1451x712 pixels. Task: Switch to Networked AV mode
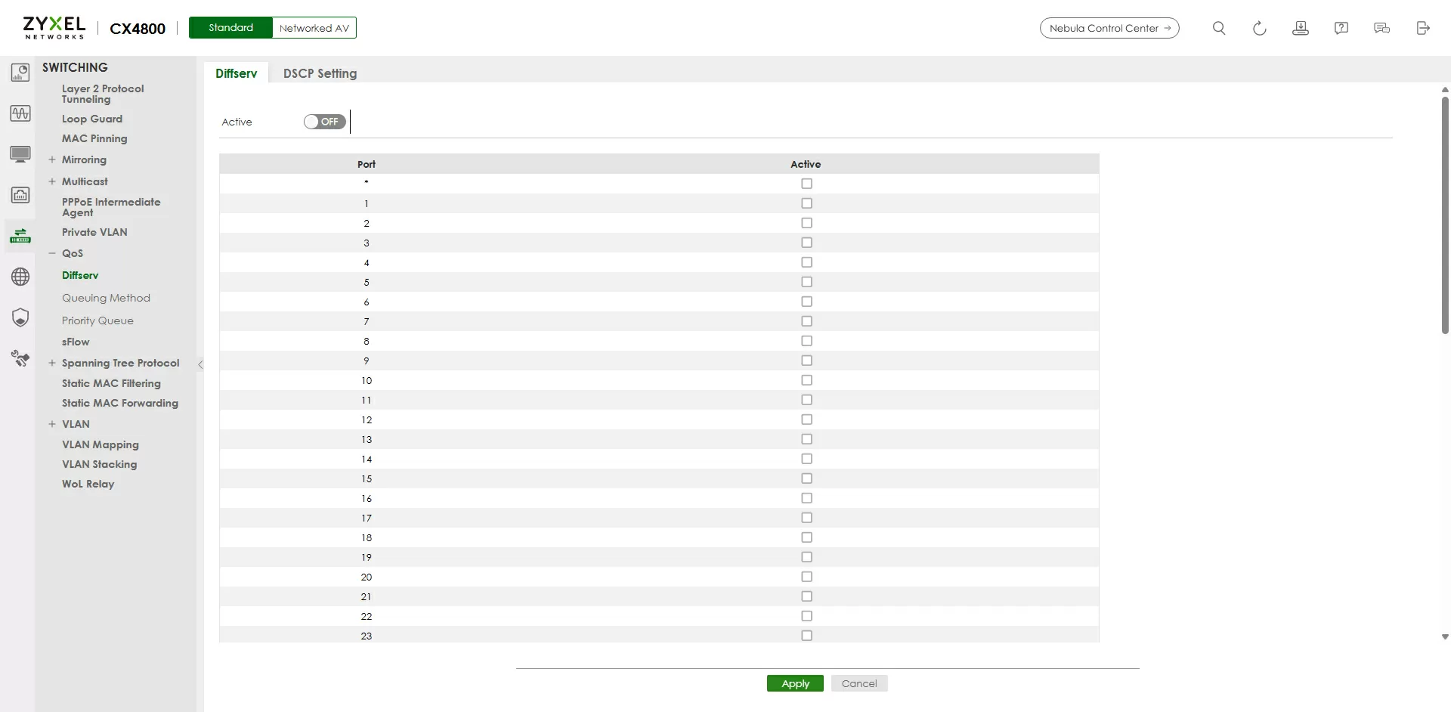(314, 28)
